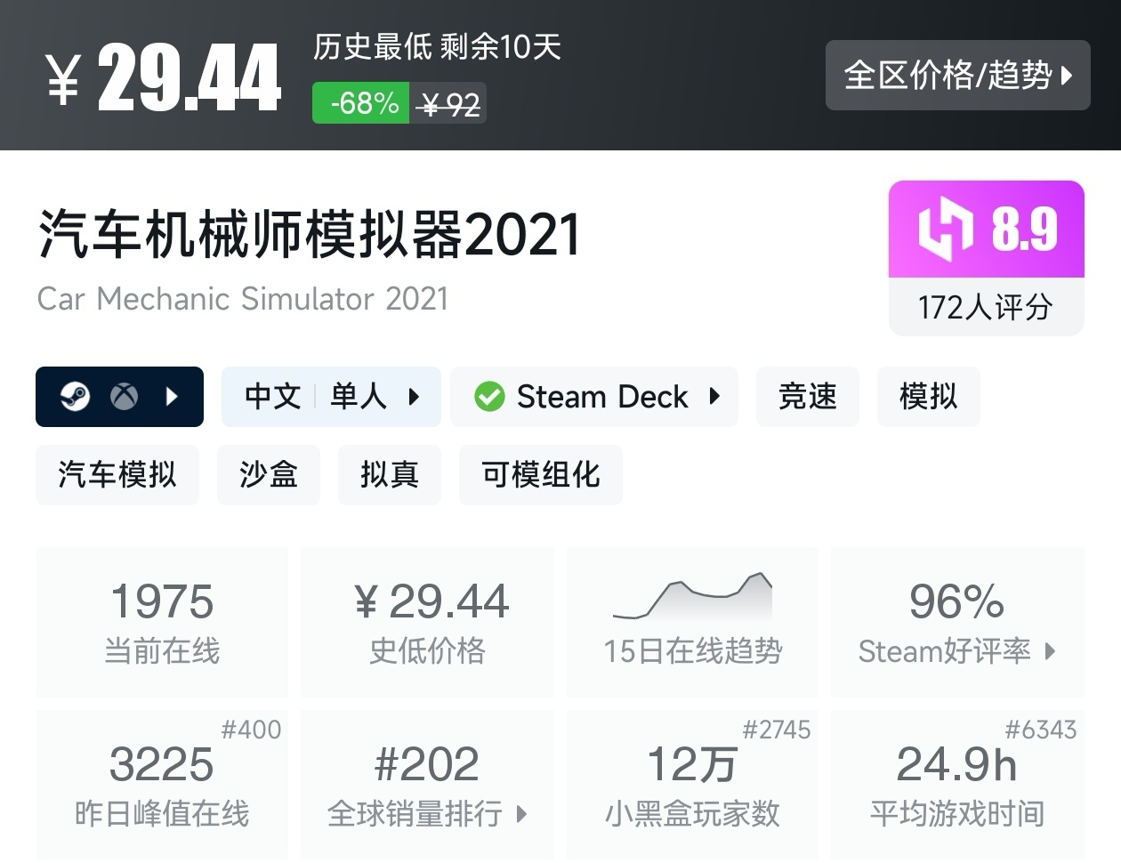Open 全区价格/趋势 regional price trends
This screenshot has height=863, width=1121.
click(x=957, y=76)
